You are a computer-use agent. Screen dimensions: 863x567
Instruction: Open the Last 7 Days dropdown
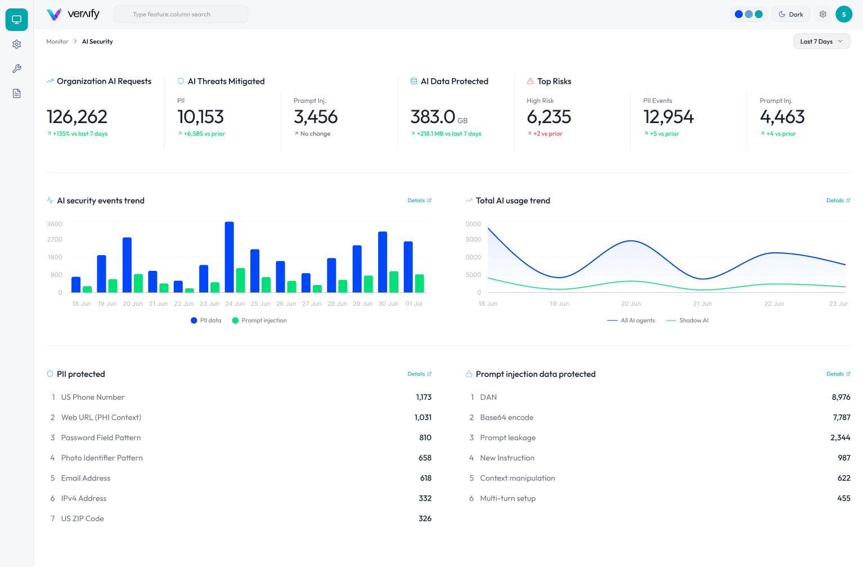pyautogui.click(x=821, y=41)
